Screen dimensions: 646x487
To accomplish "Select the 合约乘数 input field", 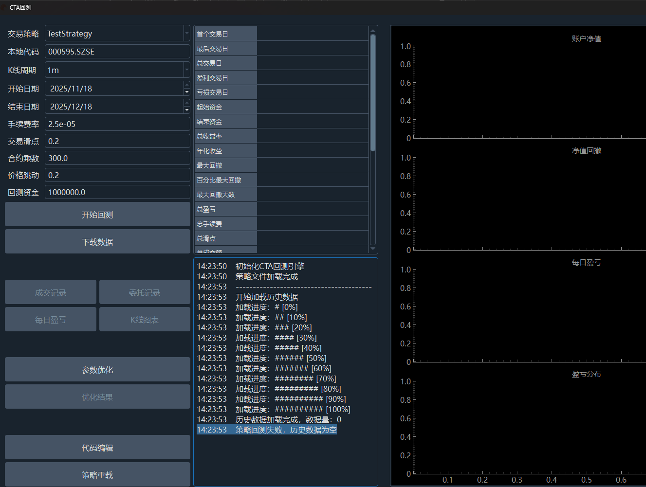I will pos(117,158).
